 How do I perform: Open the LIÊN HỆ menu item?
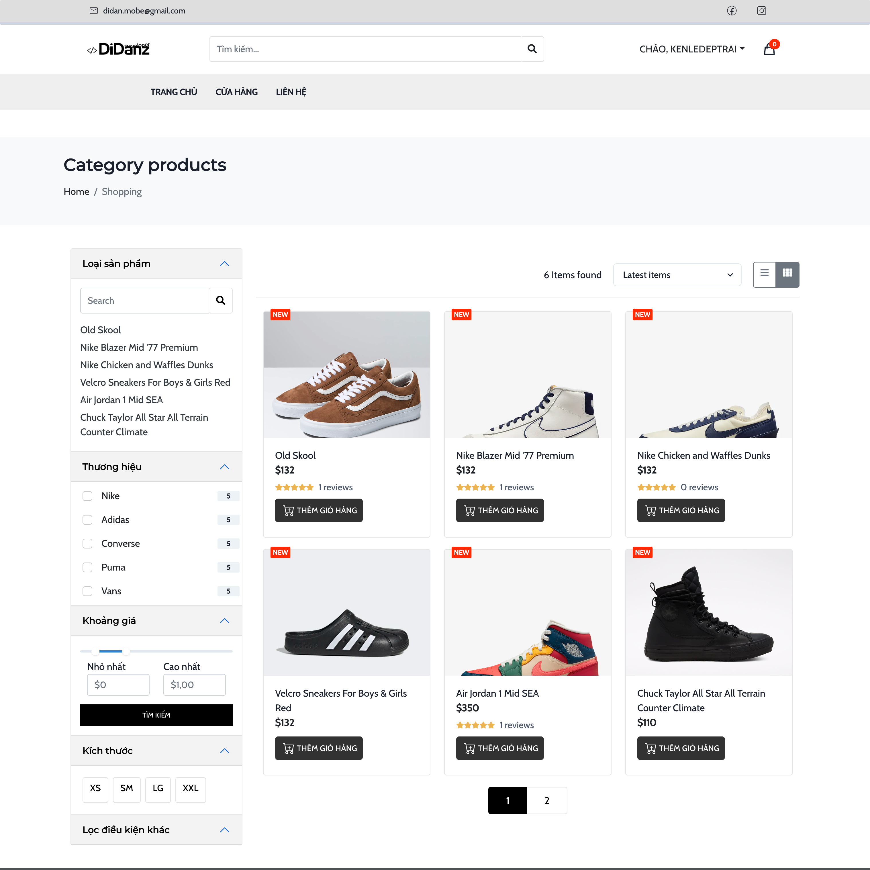pos(291,91)
